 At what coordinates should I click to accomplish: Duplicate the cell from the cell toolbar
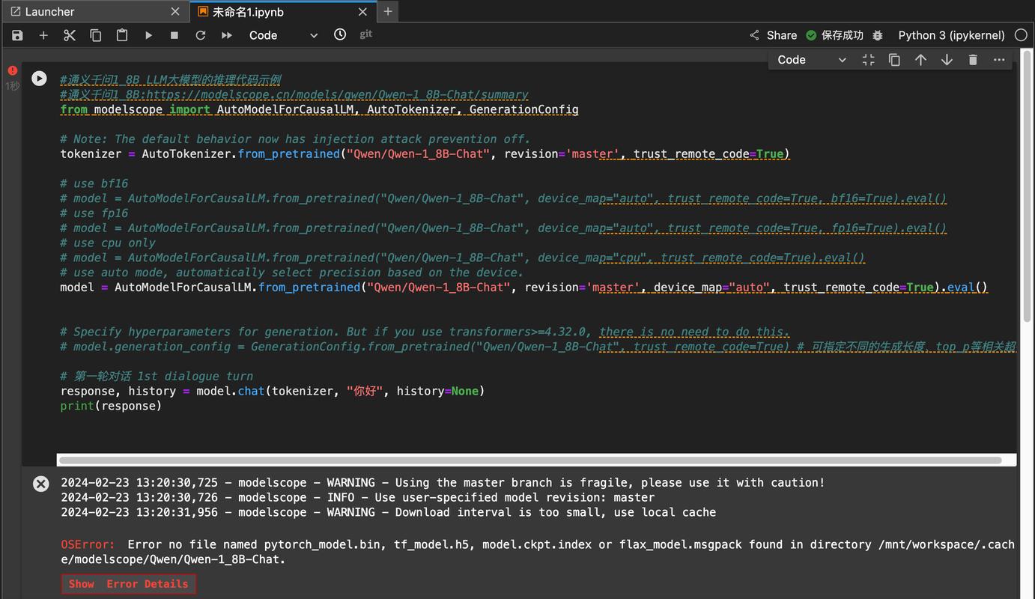tap(894, 60)
